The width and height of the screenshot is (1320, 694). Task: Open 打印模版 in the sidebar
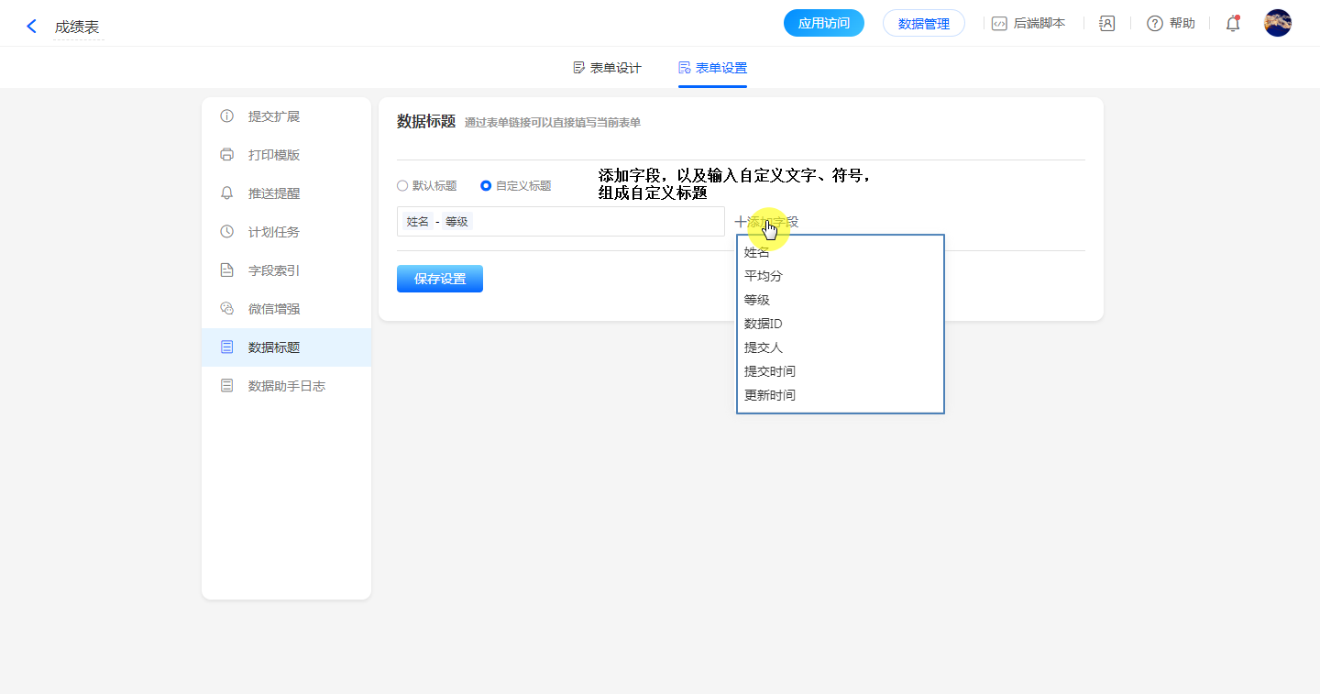274,155
